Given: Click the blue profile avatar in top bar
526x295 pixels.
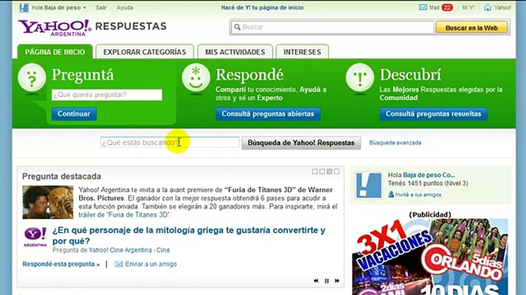Looking at the screenshot, I should point(24,7).
